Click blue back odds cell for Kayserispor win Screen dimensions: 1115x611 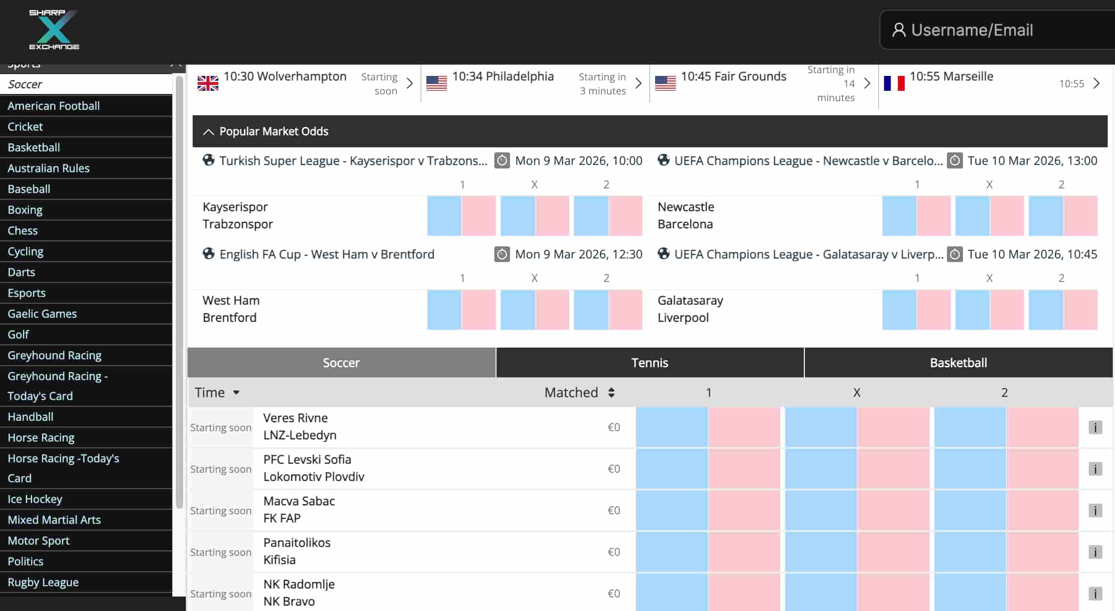tap(444, 216)
